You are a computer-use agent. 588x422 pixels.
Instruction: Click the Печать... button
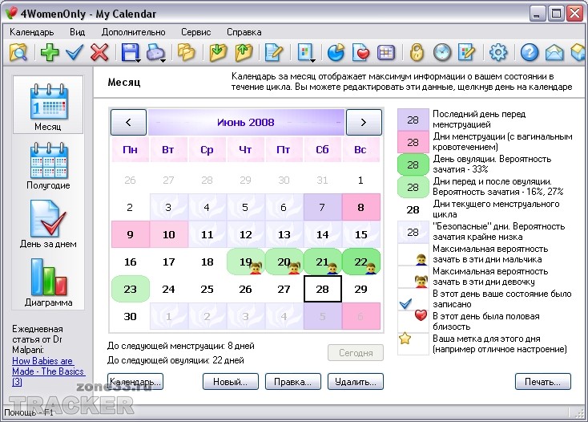[543, 382]
